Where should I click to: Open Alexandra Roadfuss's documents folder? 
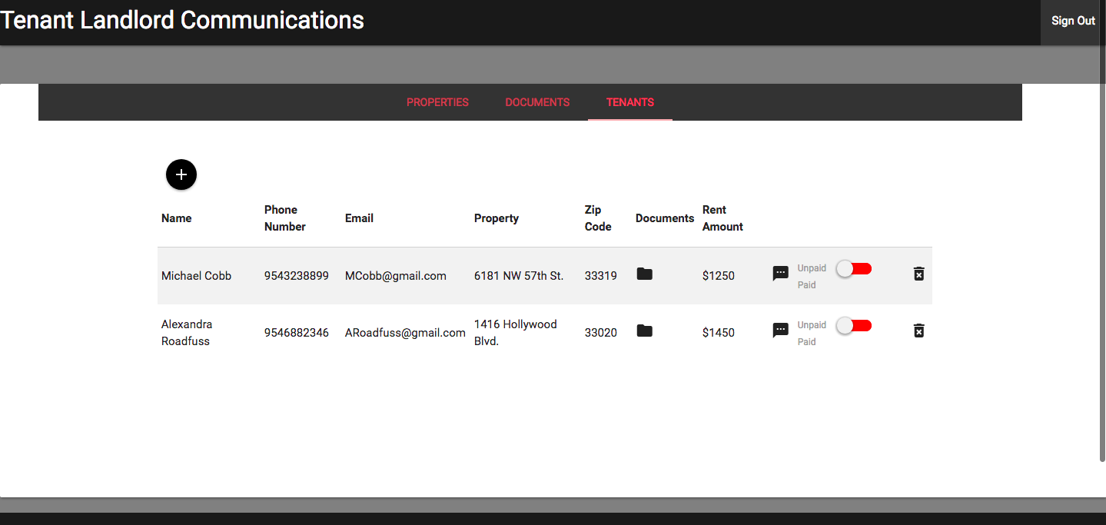[x=643, y=331]
